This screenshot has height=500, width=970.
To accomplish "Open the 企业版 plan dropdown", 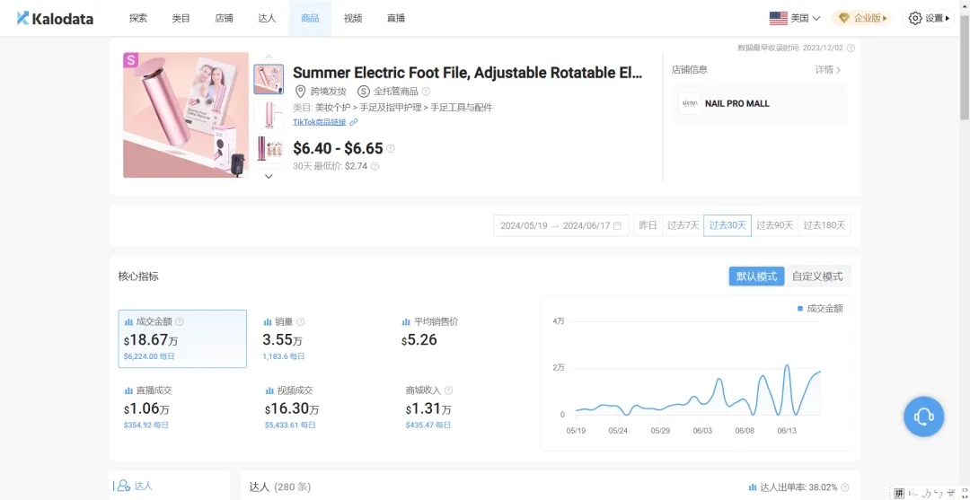I will pos(862,18).
